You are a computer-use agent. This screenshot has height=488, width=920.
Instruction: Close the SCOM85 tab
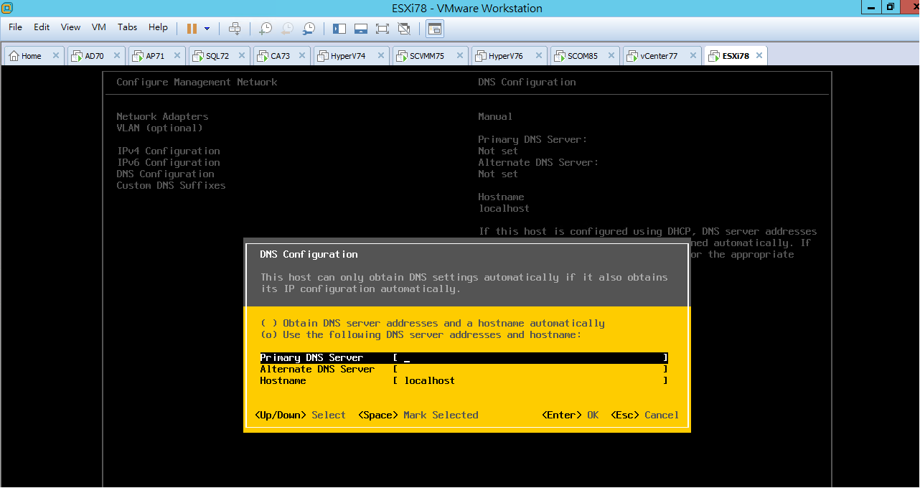[612, 56]
